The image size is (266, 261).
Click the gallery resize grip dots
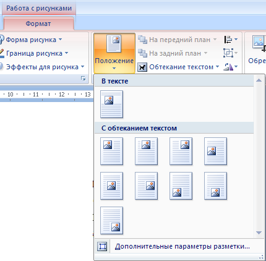pos(261,257)
